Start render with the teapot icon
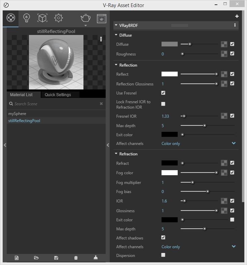The width and height of the screenshot is (247, 265). [x=85, y=18]
